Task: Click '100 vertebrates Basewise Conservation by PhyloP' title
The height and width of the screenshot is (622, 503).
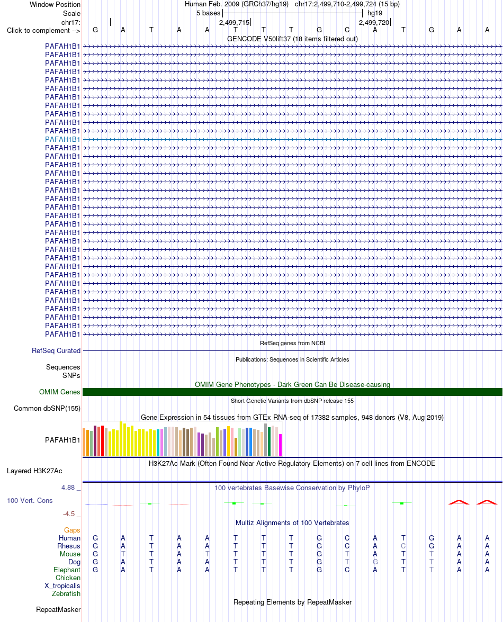Action: [x=292, y=488]
